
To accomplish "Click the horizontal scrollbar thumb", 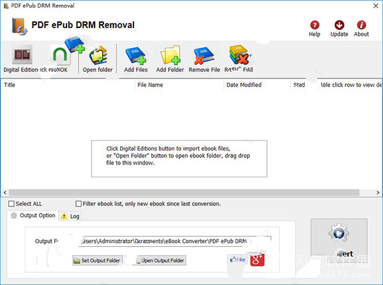I will click(184, 193).
